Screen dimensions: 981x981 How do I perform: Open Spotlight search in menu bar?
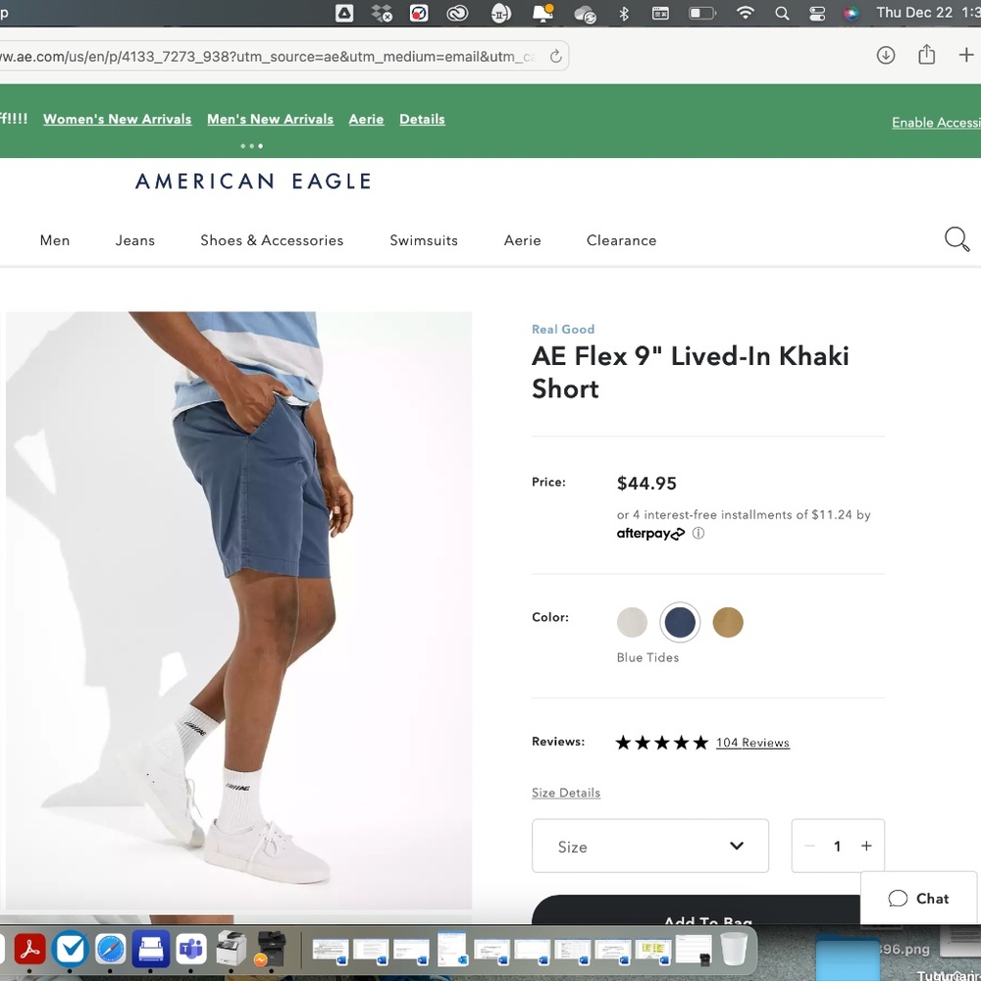(x=782, y=13)
